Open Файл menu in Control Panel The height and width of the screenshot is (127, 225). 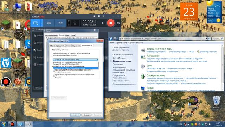[112, 43]
